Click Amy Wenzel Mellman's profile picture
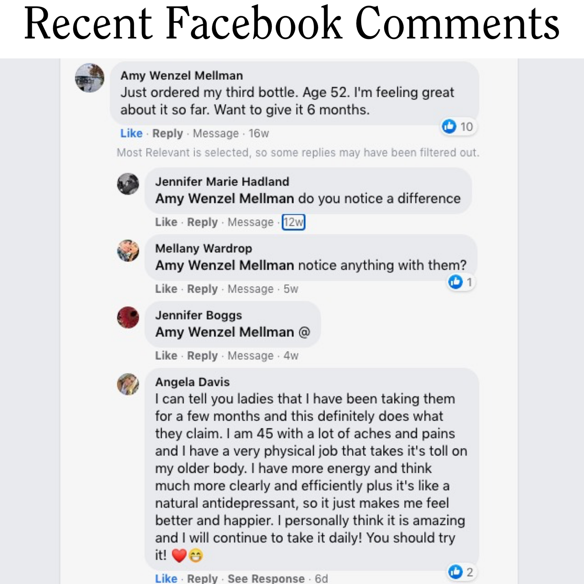 (89, 78)
